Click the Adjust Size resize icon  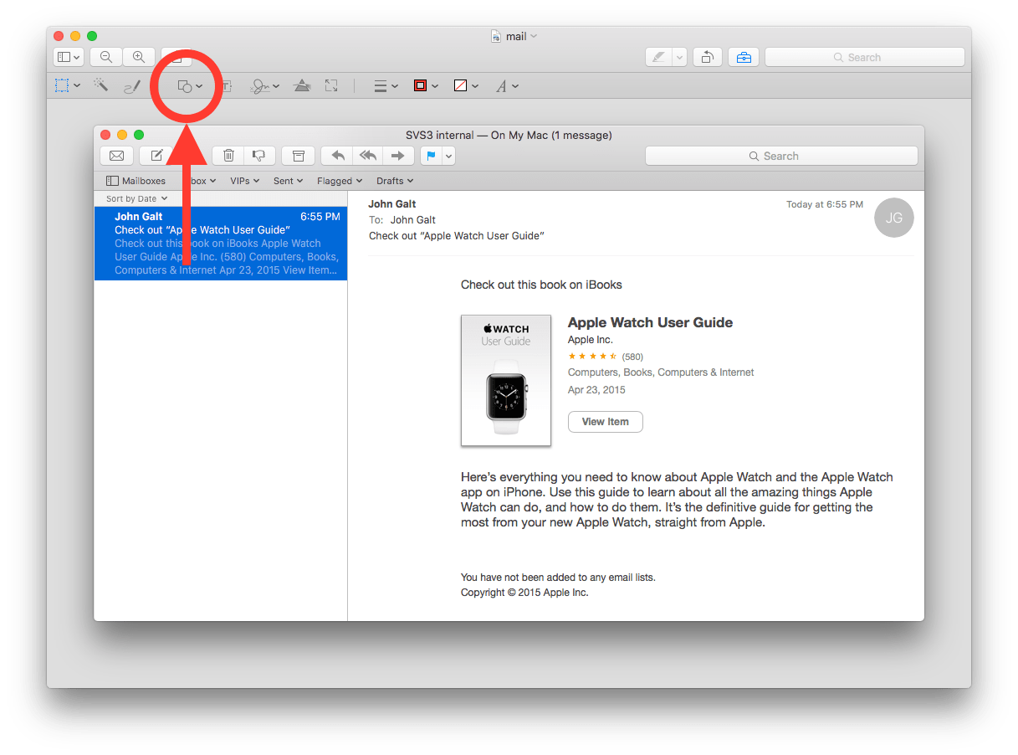[x=331, y=85]
